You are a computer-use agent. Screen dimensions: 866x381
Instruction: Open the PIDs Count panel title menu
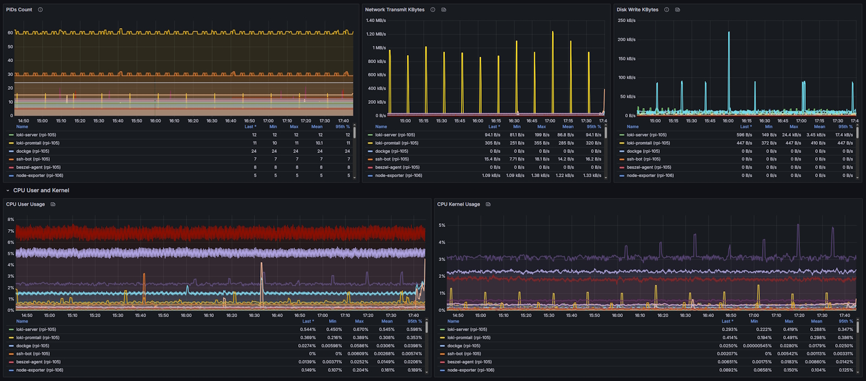pyautogui.click(x=19, y=10)
